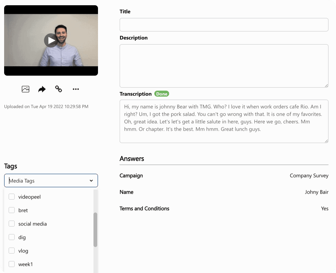Click the Company Survey campaign value

coord(309,176)
